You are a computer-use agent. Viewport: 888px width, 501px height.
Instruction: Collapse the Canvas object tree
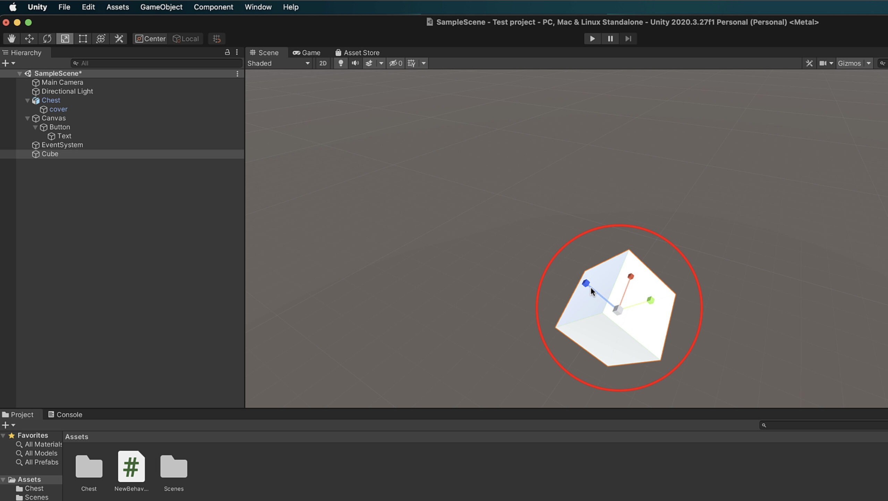pyautogui.click(x=27, y=118)
